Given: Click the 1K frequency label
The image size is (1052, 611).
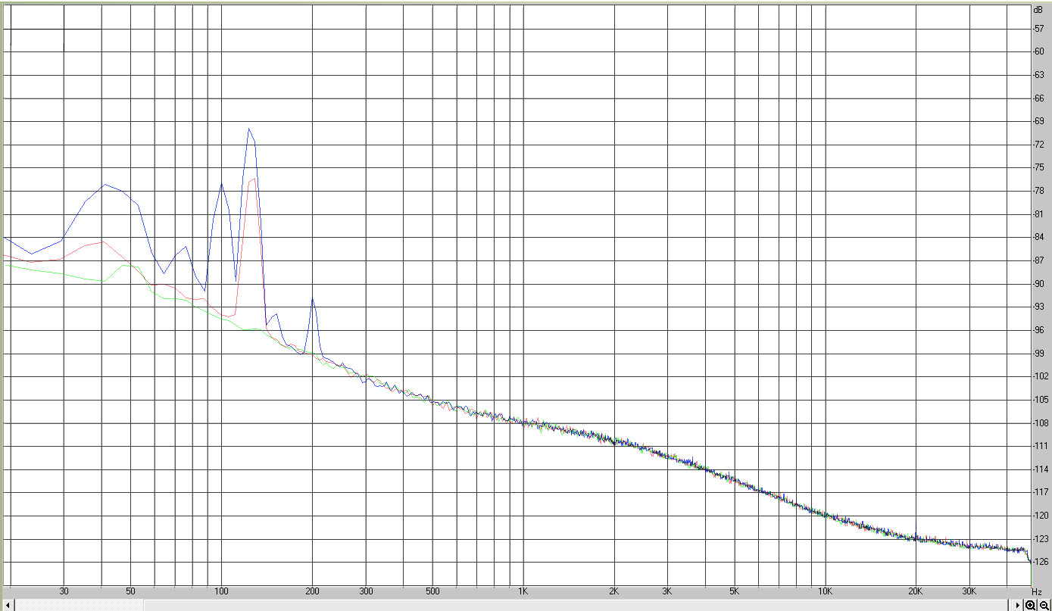Looking at the screenshot, I should tap(523, 591).
